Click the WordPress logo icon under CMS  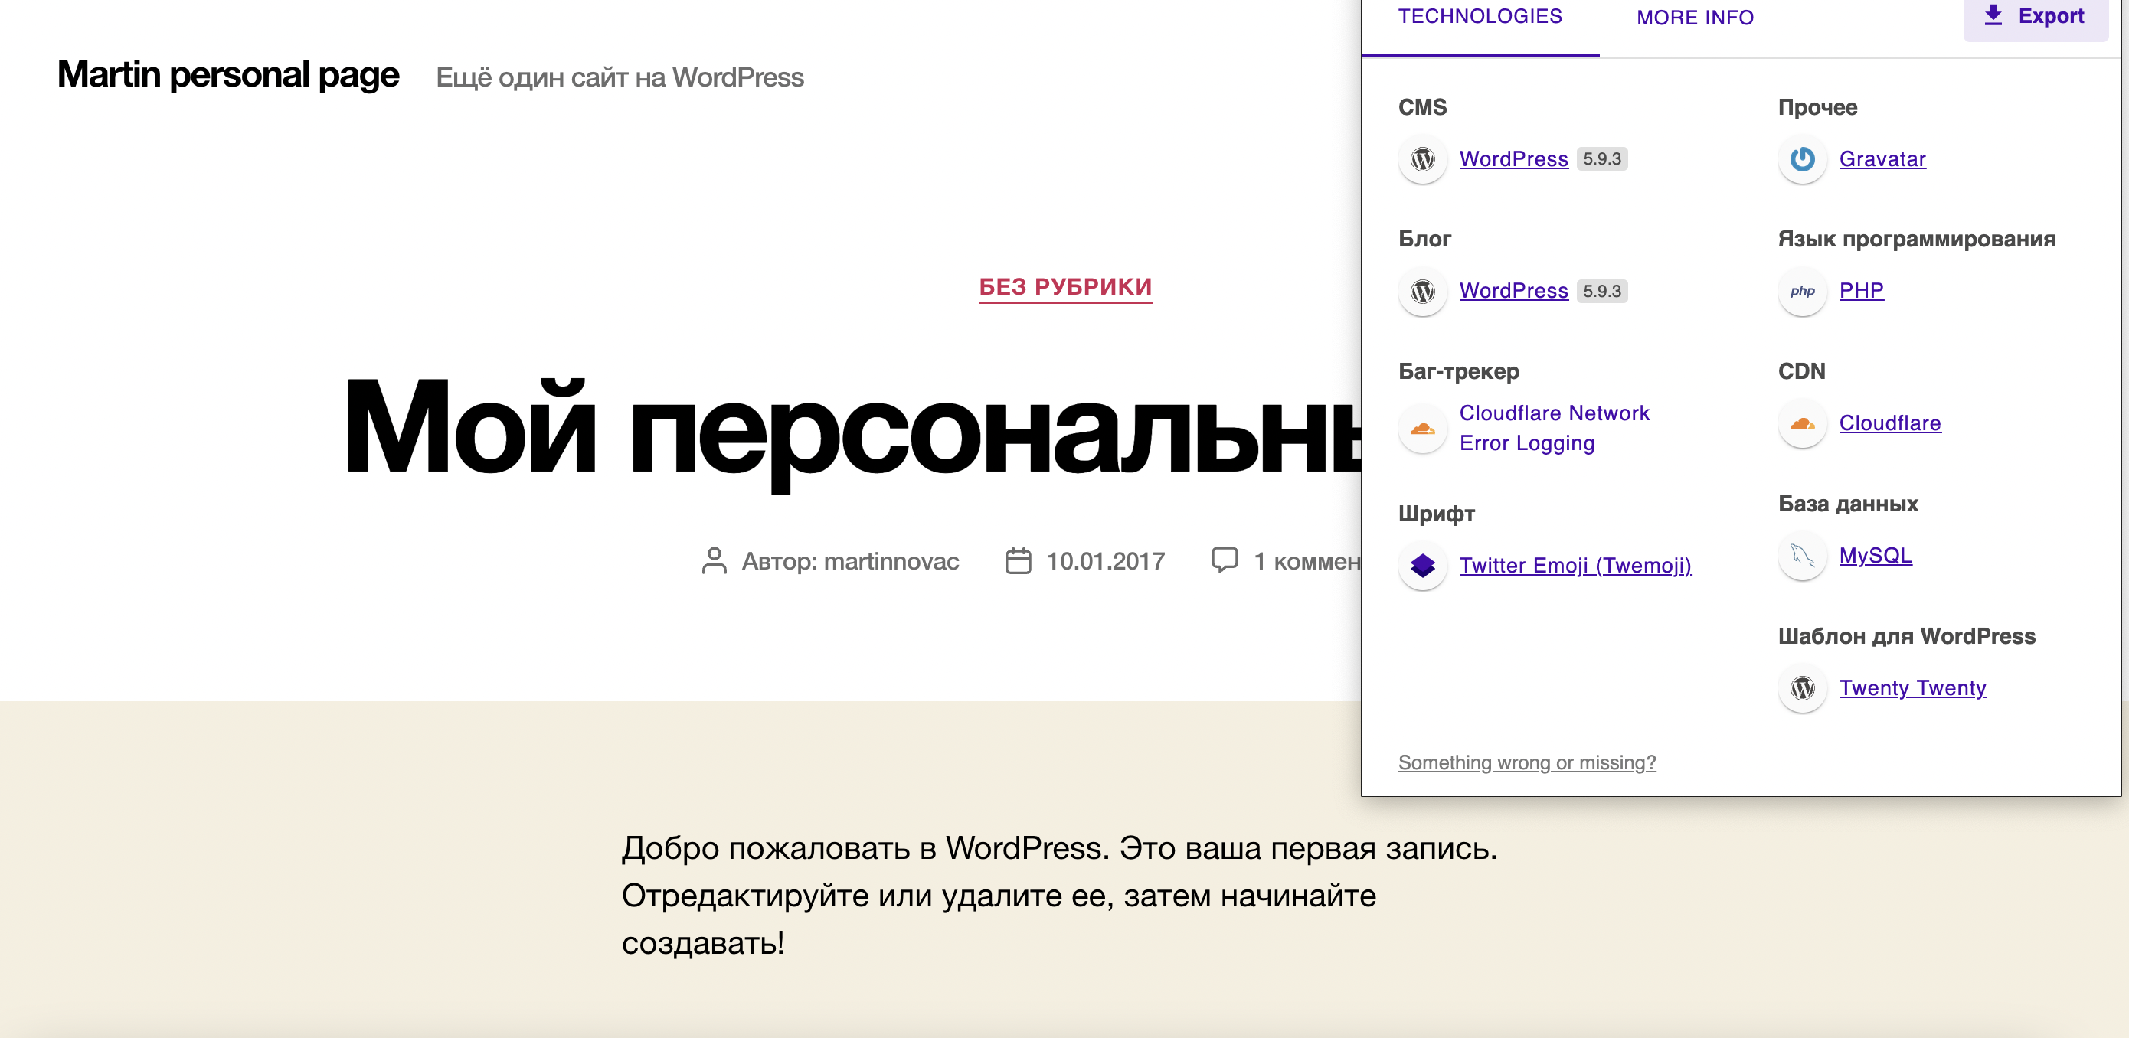click(x=1422, y=158)
